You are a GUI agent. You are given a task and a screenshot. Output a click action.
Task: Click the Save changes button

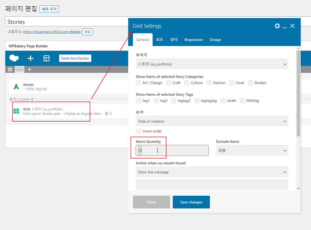click(191, 202)
